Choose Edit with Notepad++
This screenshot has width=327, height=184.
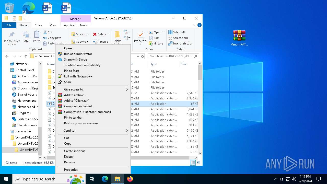coord(93,76)
